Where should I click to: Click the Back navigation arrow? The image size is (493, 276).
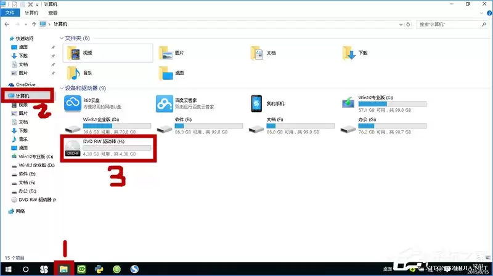coord(7,24)
